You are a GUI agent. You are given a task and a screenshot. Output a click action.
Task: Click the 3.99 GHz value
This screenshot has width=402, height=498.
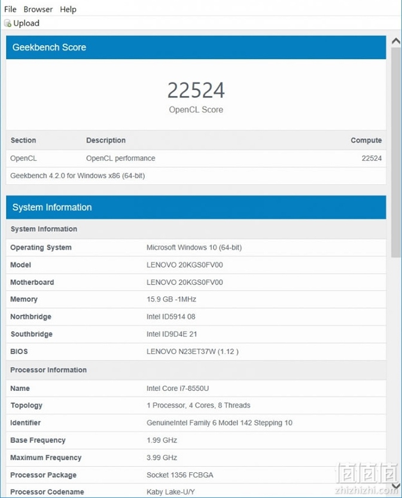pyautogui.click(x=162, y=458)
